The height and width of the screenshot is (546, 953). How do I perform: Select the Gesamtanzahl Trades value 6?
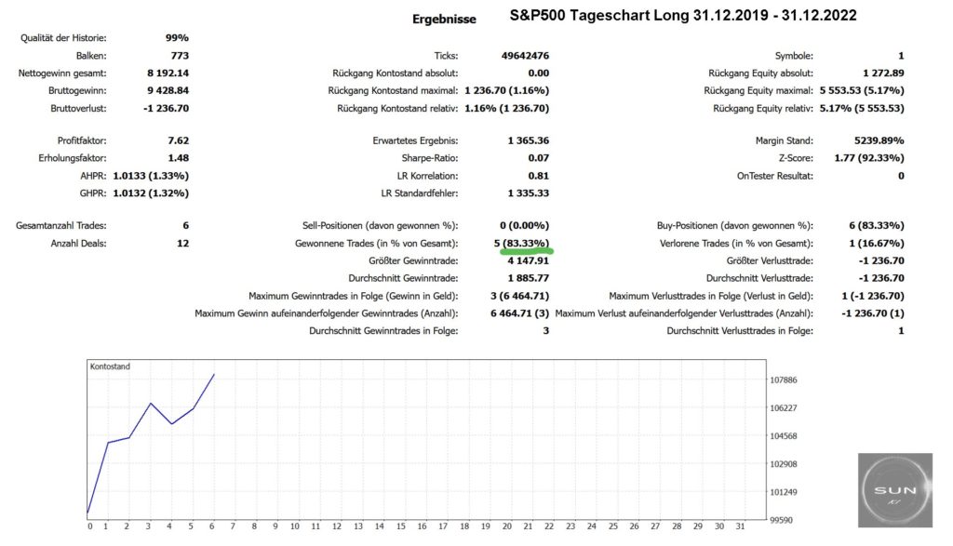click(185, 226)
